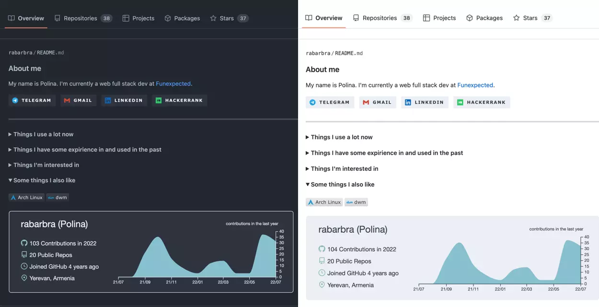Screen dimensions: 599x307
Task: Open the Gmail badge in light theme
Action: pyautogui.click(x=378, y=102)
